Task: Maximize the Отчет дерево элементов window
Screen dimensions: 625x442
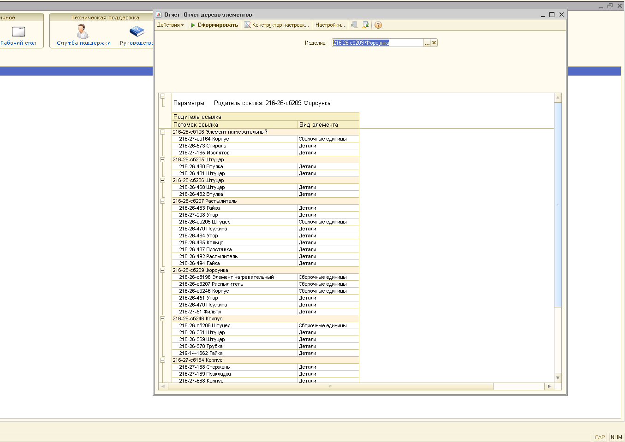Action: 552,14
